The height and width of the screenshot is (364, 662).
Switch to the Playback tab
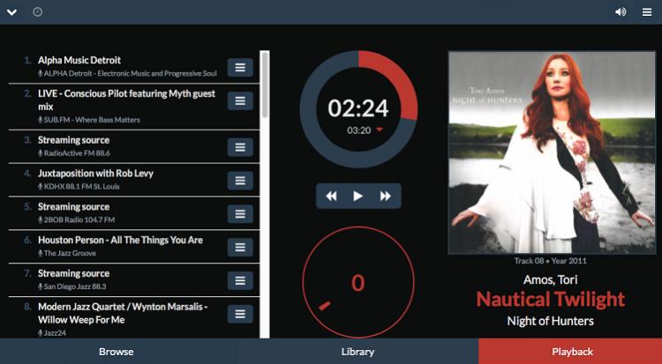(572, 352)
